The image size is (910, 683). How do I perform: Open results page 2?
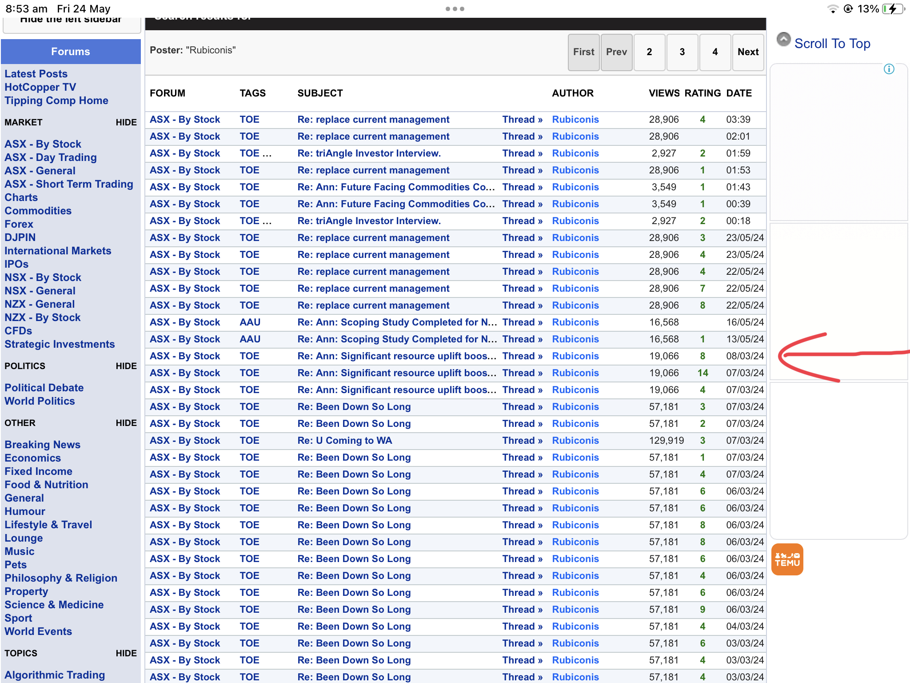(x=650, y=52)
